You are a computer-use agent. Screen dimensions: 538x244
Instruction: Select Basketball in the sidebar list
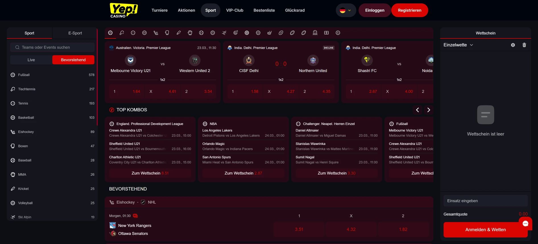click(52, 118)
